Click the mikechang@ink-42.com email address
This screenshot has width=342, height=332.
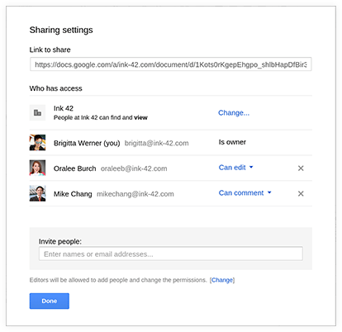pyautogui.click(x=135, y=194)
